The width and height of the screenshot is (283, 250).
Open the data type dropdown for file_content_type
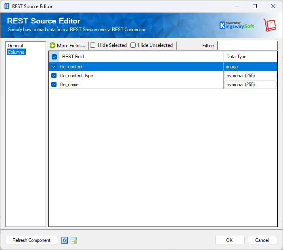[250, 76]
